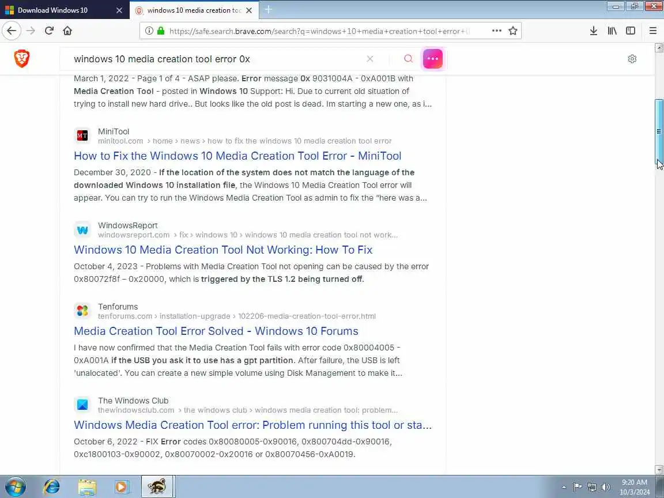Open Windows Explorer folder in taskbar
The width and height of the screenshot is (664, 498).
pyautogui.click(x=87, y=486)
